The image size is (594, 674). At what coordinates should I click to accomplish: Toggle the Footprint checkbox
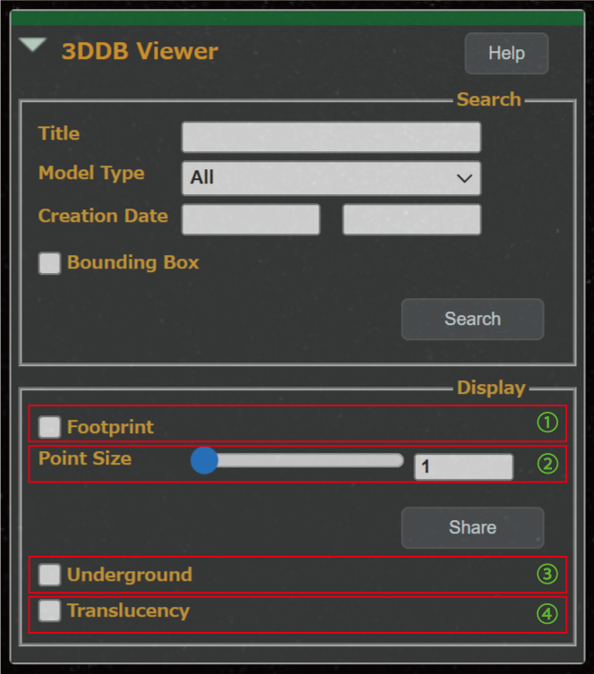49,427
